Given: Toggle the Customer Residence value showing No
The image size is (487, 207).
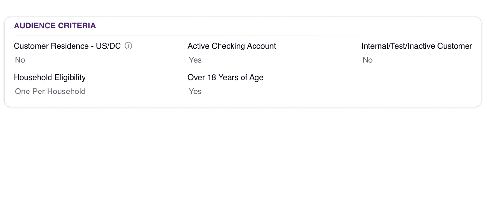Looking at the screenshot, I should 20,60.
